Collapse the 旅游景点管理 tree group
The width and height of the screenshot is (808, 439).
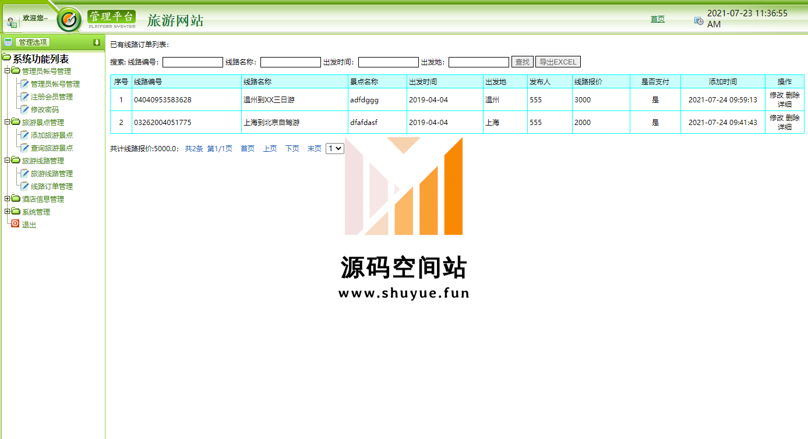pyautogui.click(x=7, y=122)
